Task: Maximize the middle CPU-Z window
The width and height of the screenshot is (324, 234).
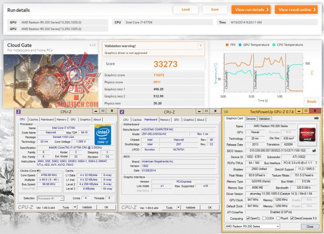Action: (x=206, y=111)
